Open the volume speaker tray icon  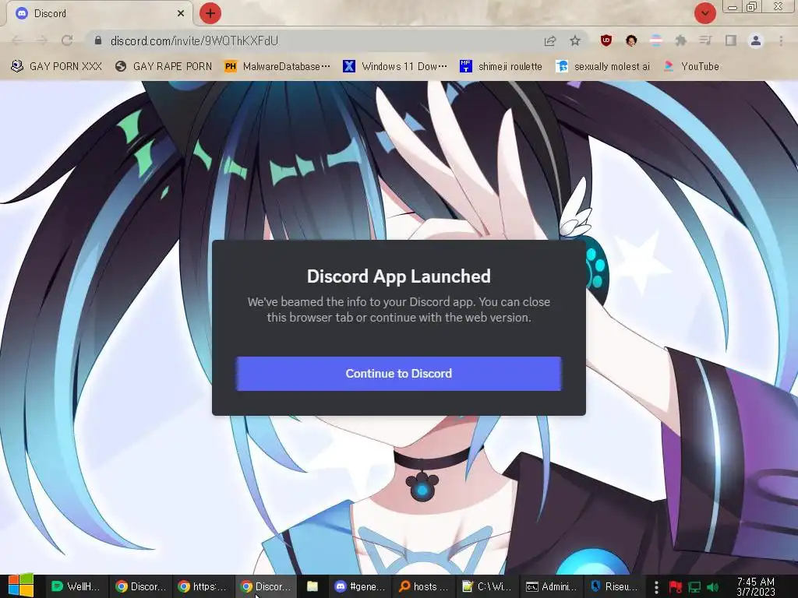[x=712, y=587]
